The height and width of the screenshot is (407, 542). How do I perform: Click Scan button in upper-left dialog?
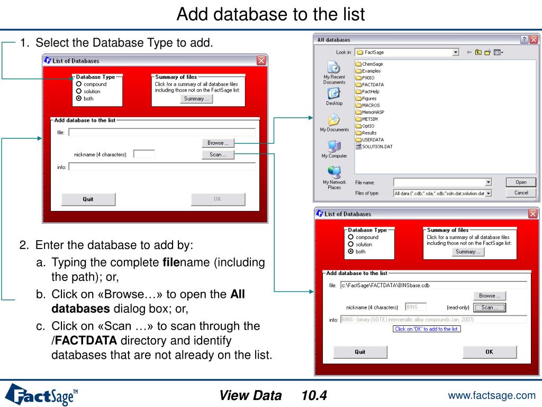click(x=218, y=155)
